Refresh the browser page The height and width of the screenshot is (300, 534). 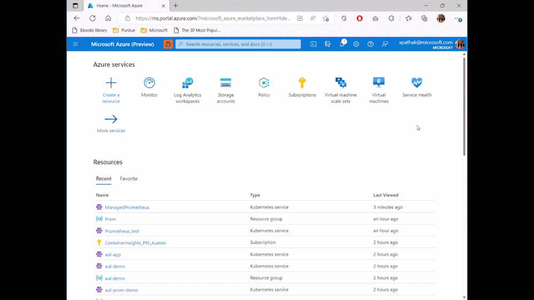pyautogui.click(x=92, y=18)
